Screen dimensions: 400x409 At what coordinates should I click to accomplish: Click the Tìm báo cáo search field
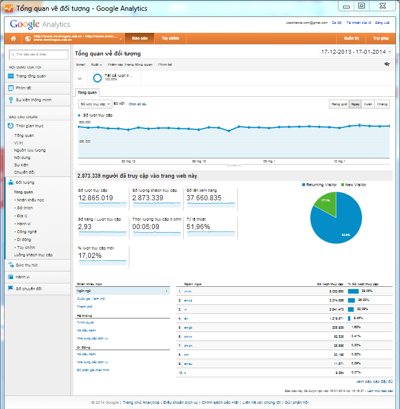38,54
